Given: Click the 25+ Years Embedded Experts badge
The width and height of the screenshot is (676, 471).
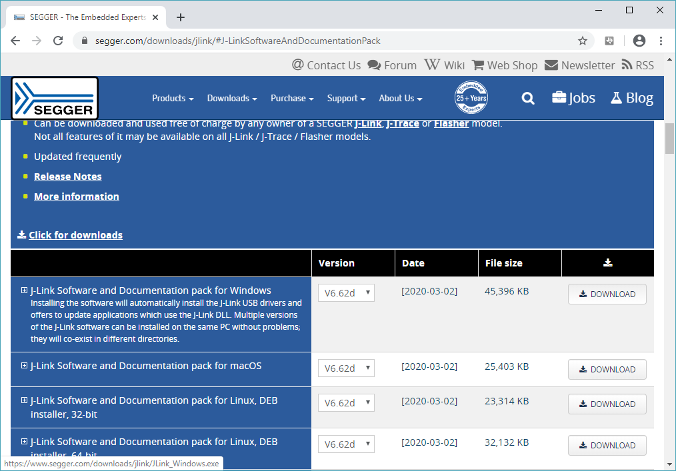Looking at the screenshot, I should [x=471, y=97].
